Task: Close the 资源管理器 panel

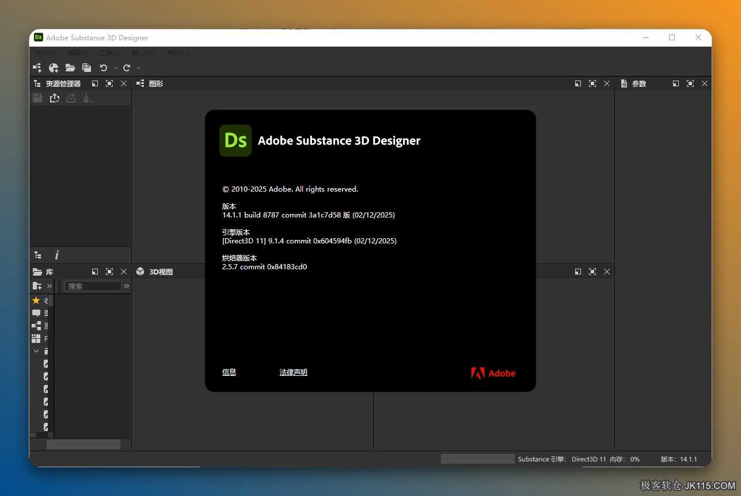Action: [x=124, y=83]
